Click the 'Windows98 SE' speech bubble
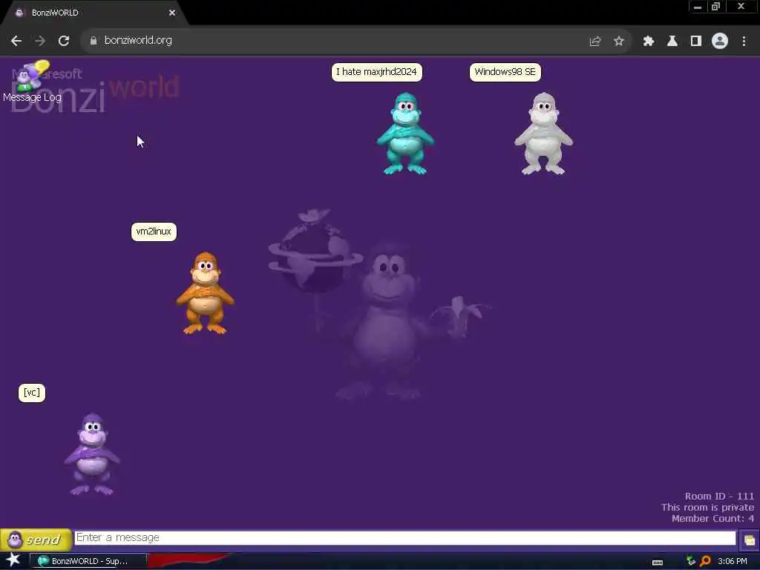The width and height of the screenshot is (760, 570). click(505, 72)
